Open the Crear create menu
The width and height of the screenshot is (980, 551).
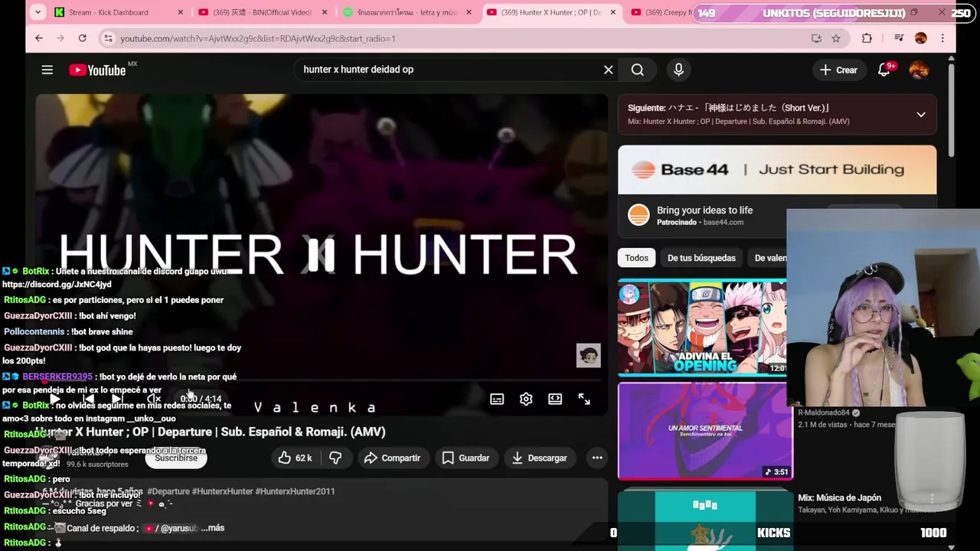point(838,70)
